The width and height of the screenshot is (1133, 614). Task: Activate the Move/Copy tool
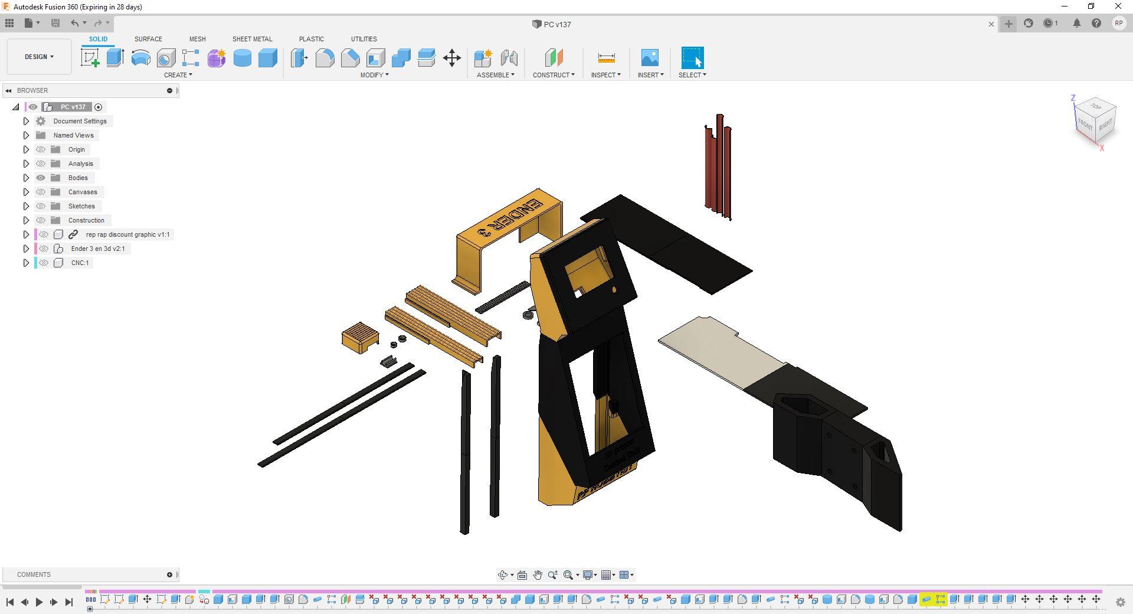click(x=451, y=58)
